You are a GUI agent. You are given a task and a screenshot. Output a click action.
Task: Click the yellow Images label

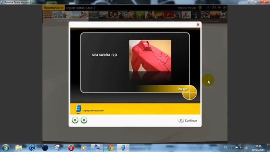183,89
